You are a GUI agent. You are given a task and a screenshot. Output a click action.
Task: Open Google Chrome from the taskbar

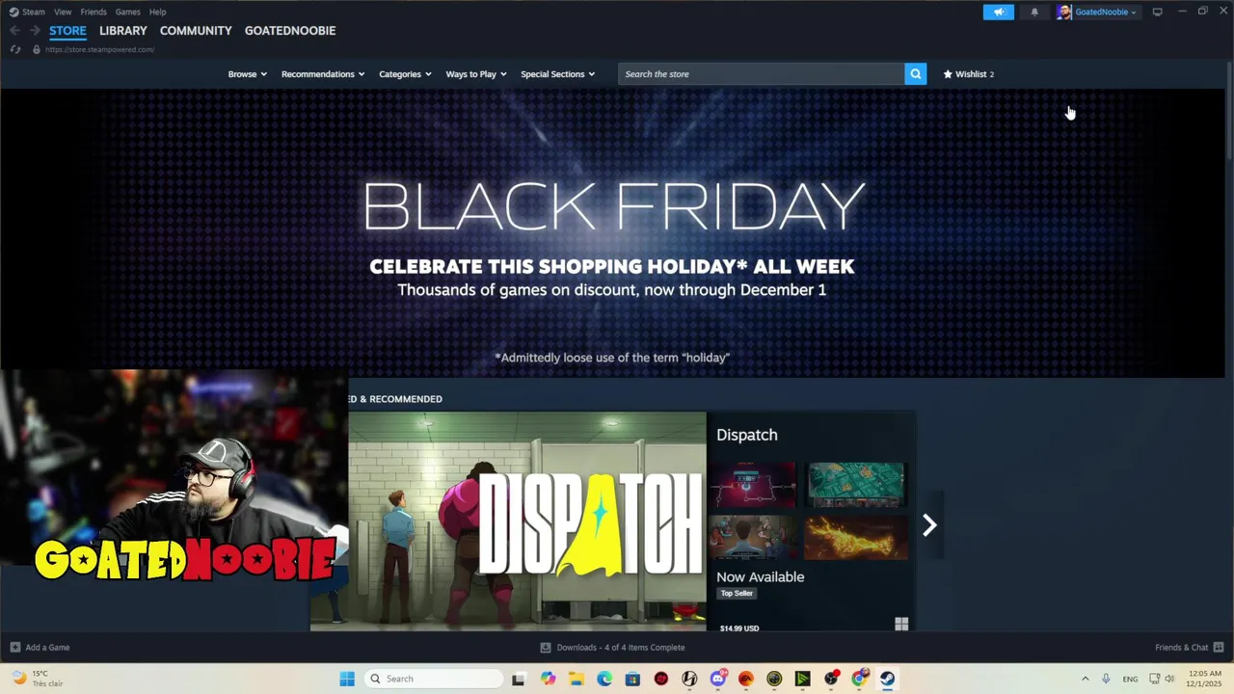tap(859, 679)
